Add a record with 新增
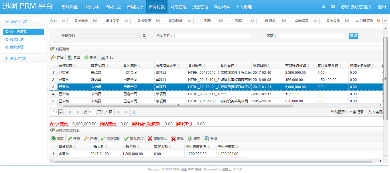Viewport: 390px width, 173px height. [57, 139]
